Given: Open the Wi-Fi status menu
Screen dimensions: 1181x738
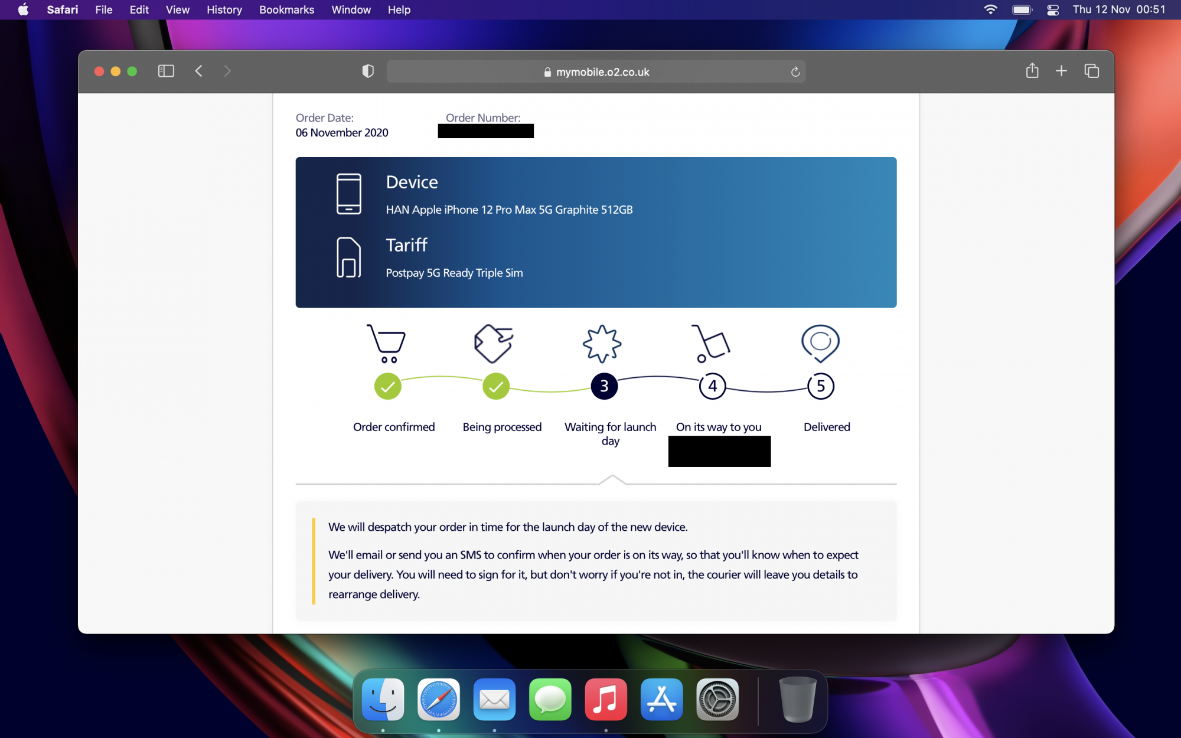Looking at the screenshot, I should [990, 9].
